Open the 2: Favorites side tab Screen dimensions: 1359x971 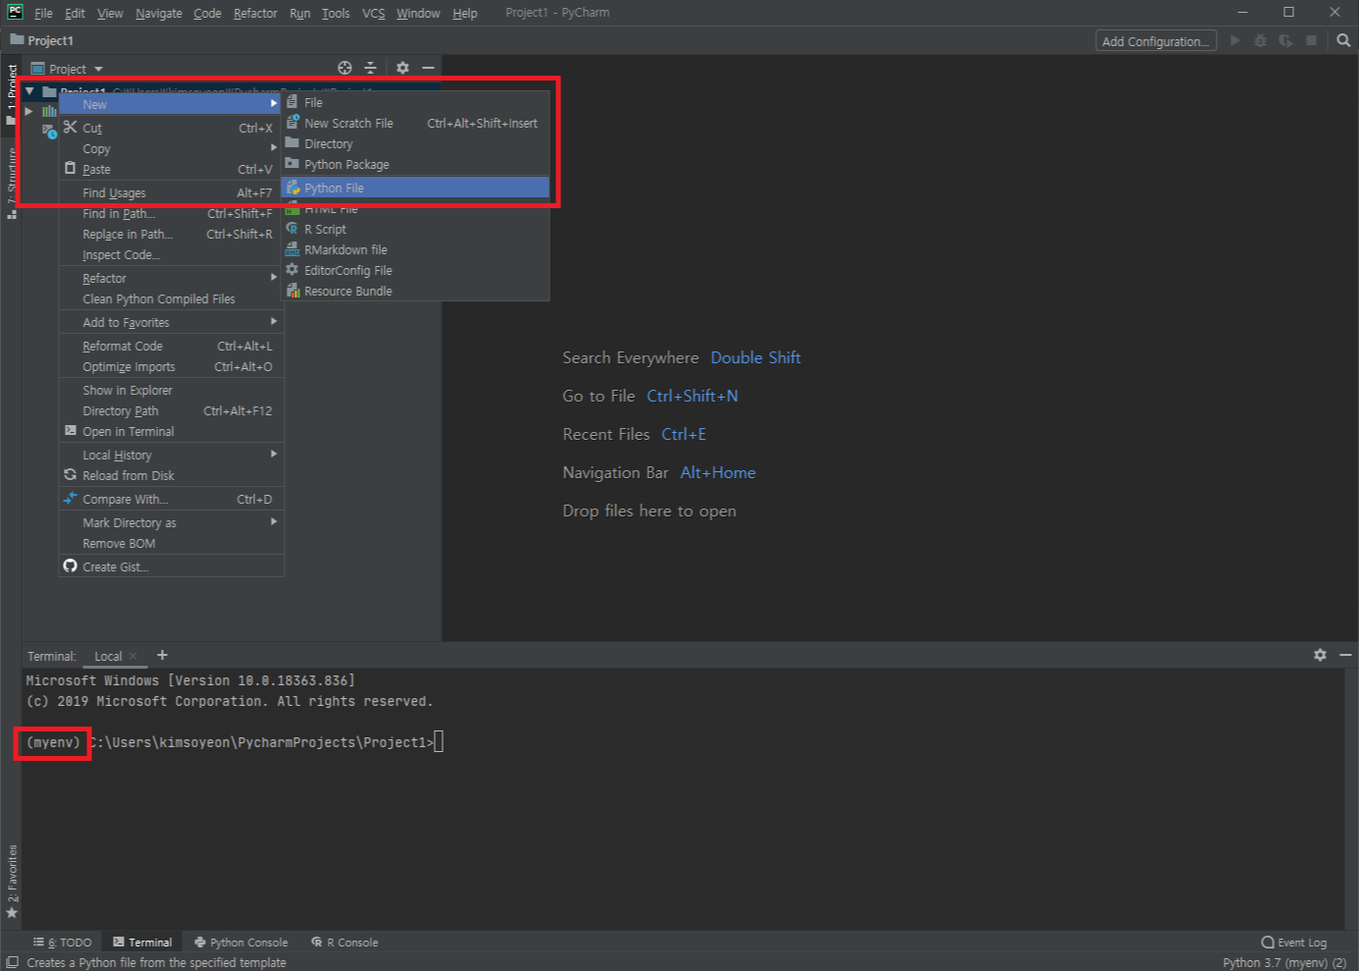pos(12,882)
